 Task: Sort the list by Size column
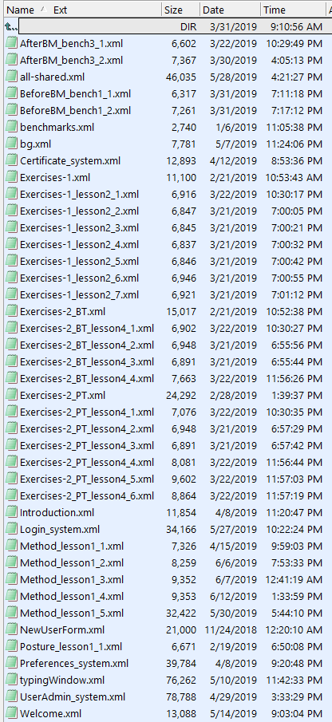pos(173,10)
